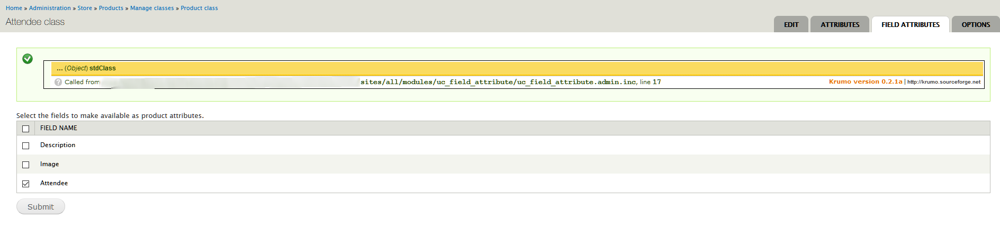Click the FIELD NAME column header
Screen dimensions: 1000x245
(x=59, y=128)
